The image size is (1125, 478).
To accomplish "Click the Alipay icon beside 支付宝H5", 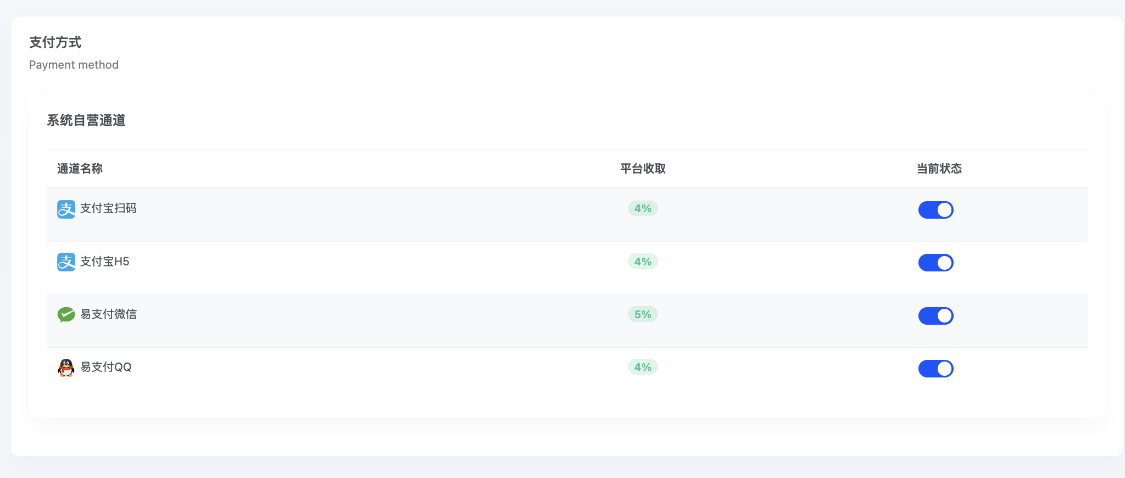I will (66, 262).
